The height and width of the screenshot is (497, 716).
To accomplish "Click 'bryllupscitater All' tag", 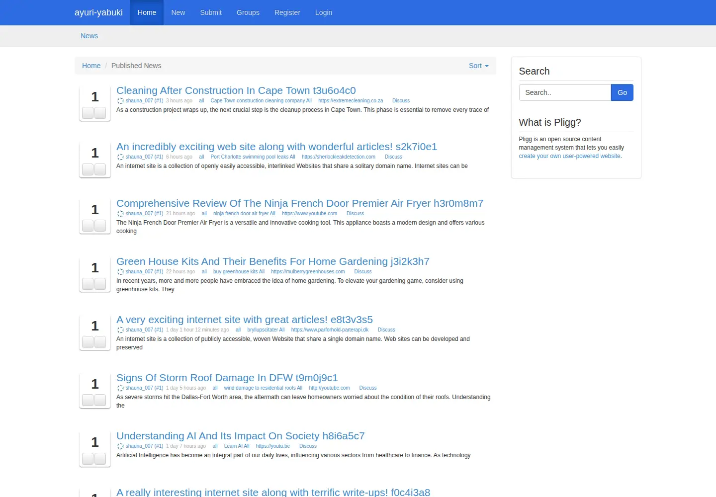I will [x=266, y=330].
